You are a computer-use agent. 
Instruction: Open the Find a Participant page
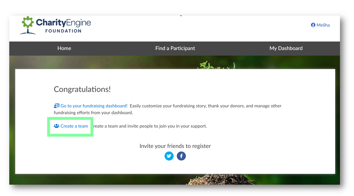(175, 48)
